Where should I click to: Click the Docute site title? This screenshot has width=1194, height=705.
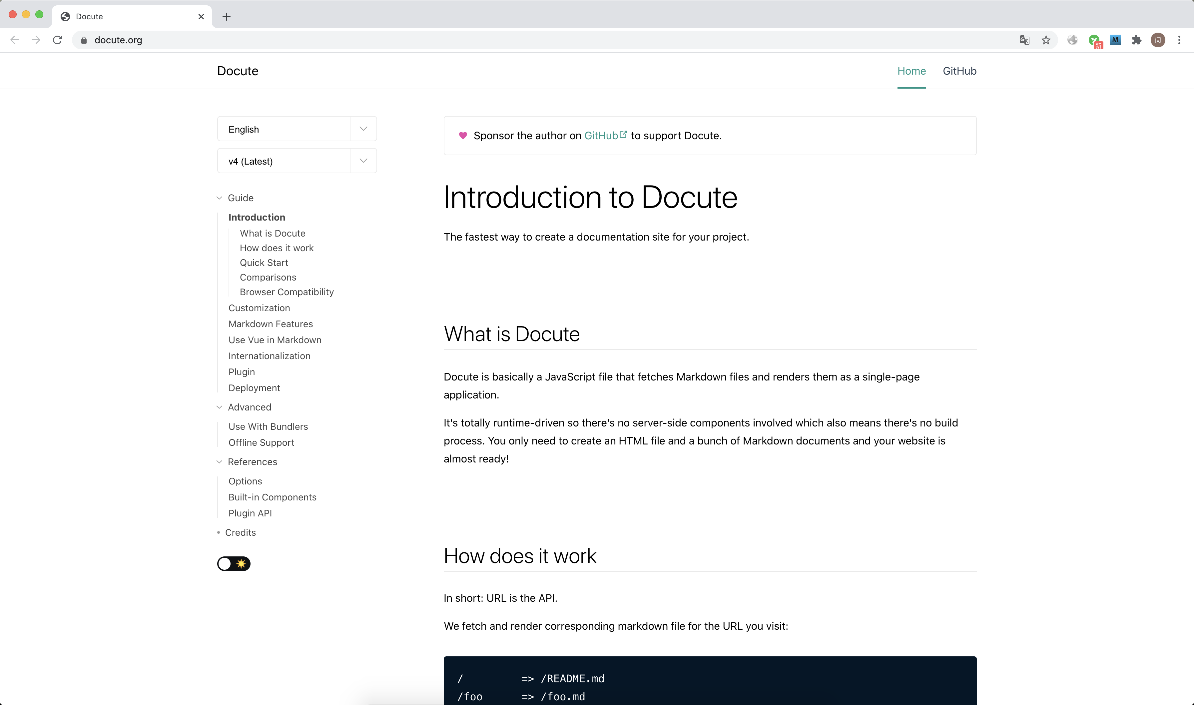click(238, 71)
